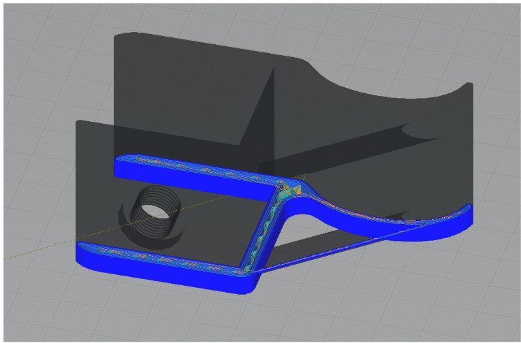Select the curved blue arm on the right
Screen dimensions: 521x343
382,220
